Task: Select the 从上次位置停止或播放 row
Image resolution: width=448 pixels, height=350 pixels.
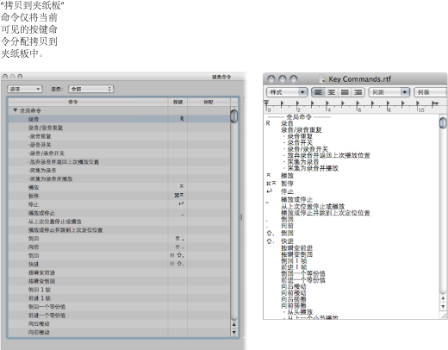Action: point(119,222)
